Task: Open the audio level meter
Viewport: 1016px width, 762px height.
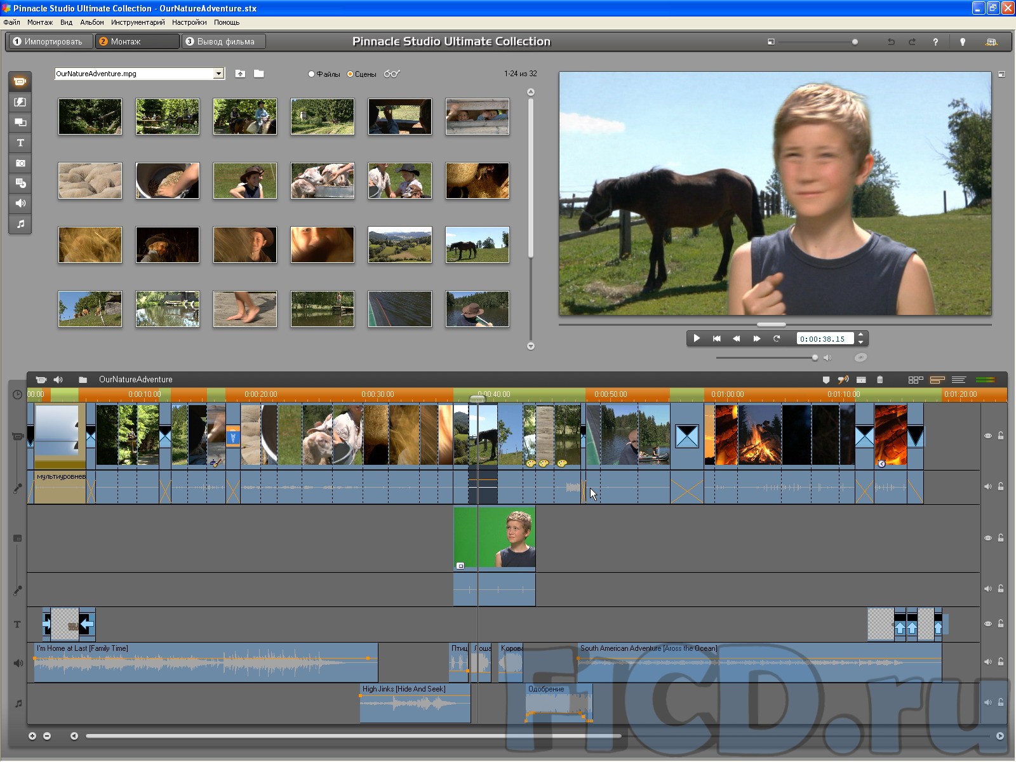Action: [986, 380]
